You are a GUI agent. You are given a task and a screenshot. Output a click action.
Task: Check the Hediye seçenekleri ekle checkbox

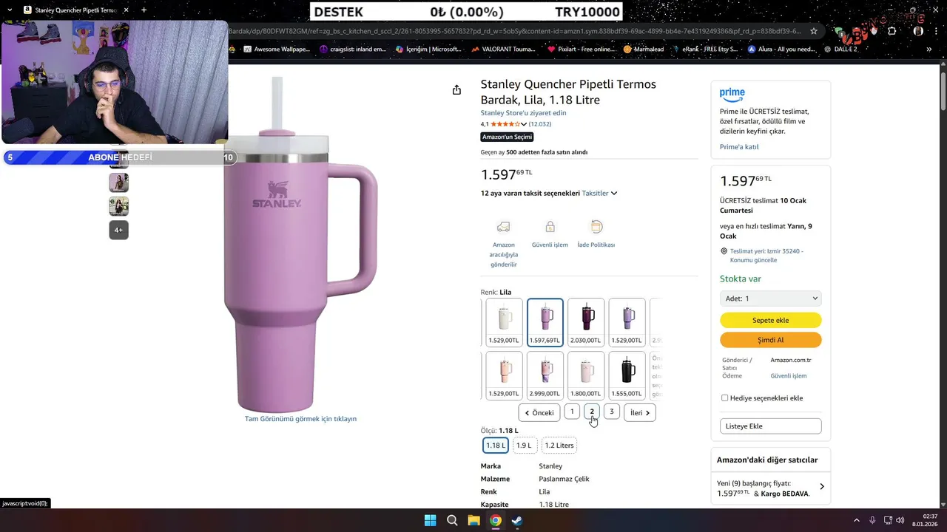[x=724, y=398]
